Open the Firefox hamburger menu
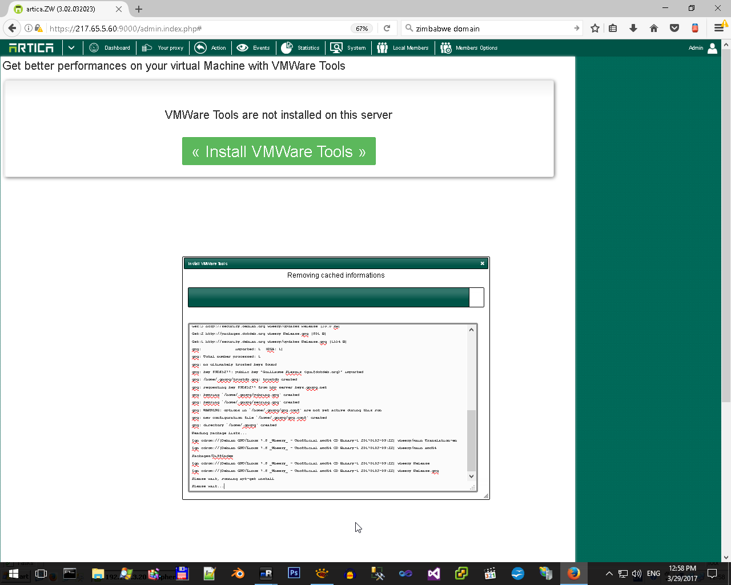The height and width of the screenshot is (585, 731). (x=718, y=28)
